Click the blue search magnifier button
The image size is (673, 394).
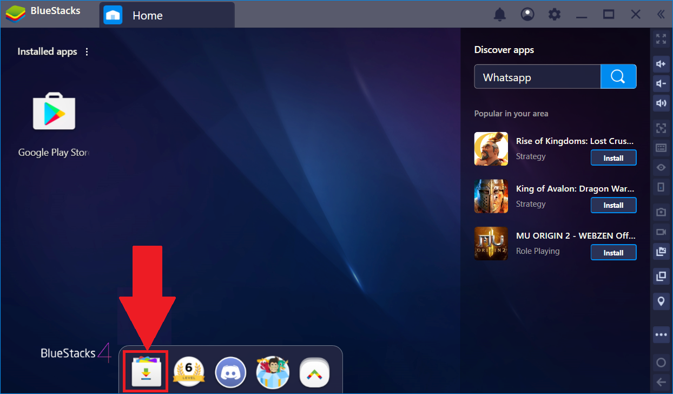tap(618, 77)
